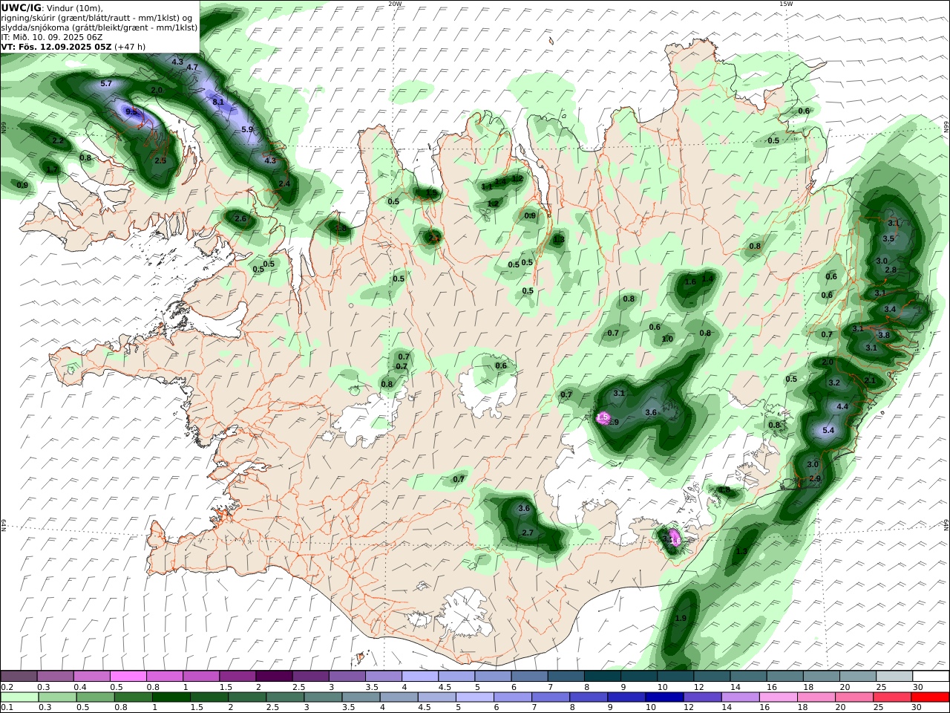Click the init time line 'IT: Mið. 10. 09. 2025 06Z'
This screenshot has height=713, width=950.
pos(52,37)
